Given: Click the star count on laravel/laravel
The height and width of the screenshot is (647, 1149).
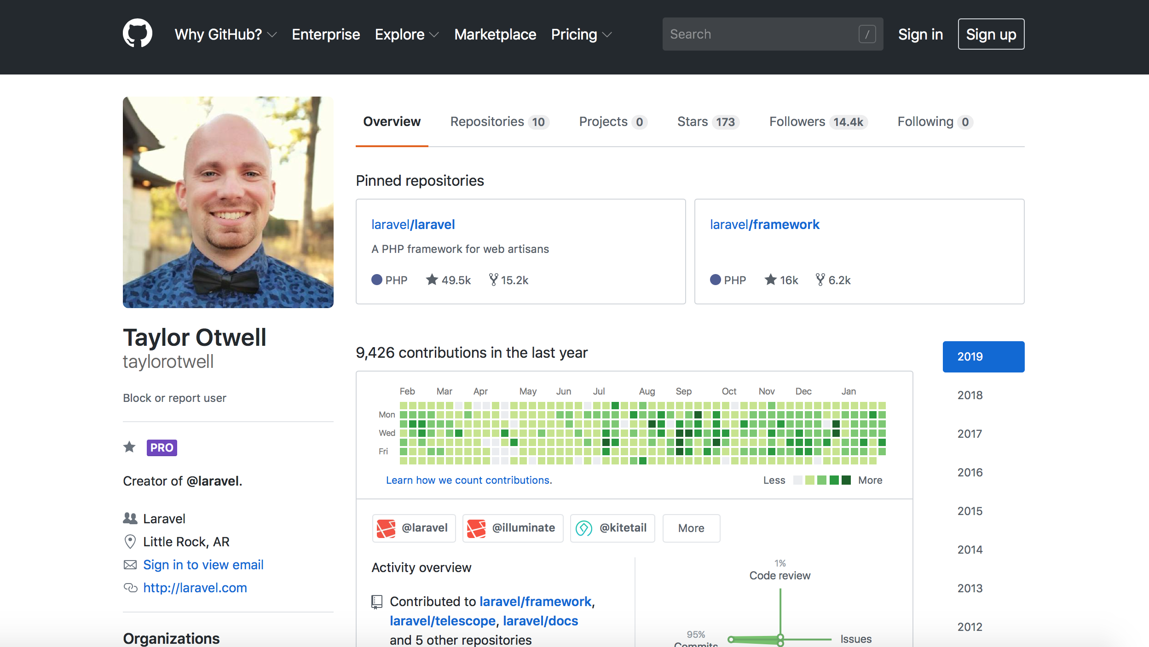Looking at the screenshot, I should coord(448,280).
